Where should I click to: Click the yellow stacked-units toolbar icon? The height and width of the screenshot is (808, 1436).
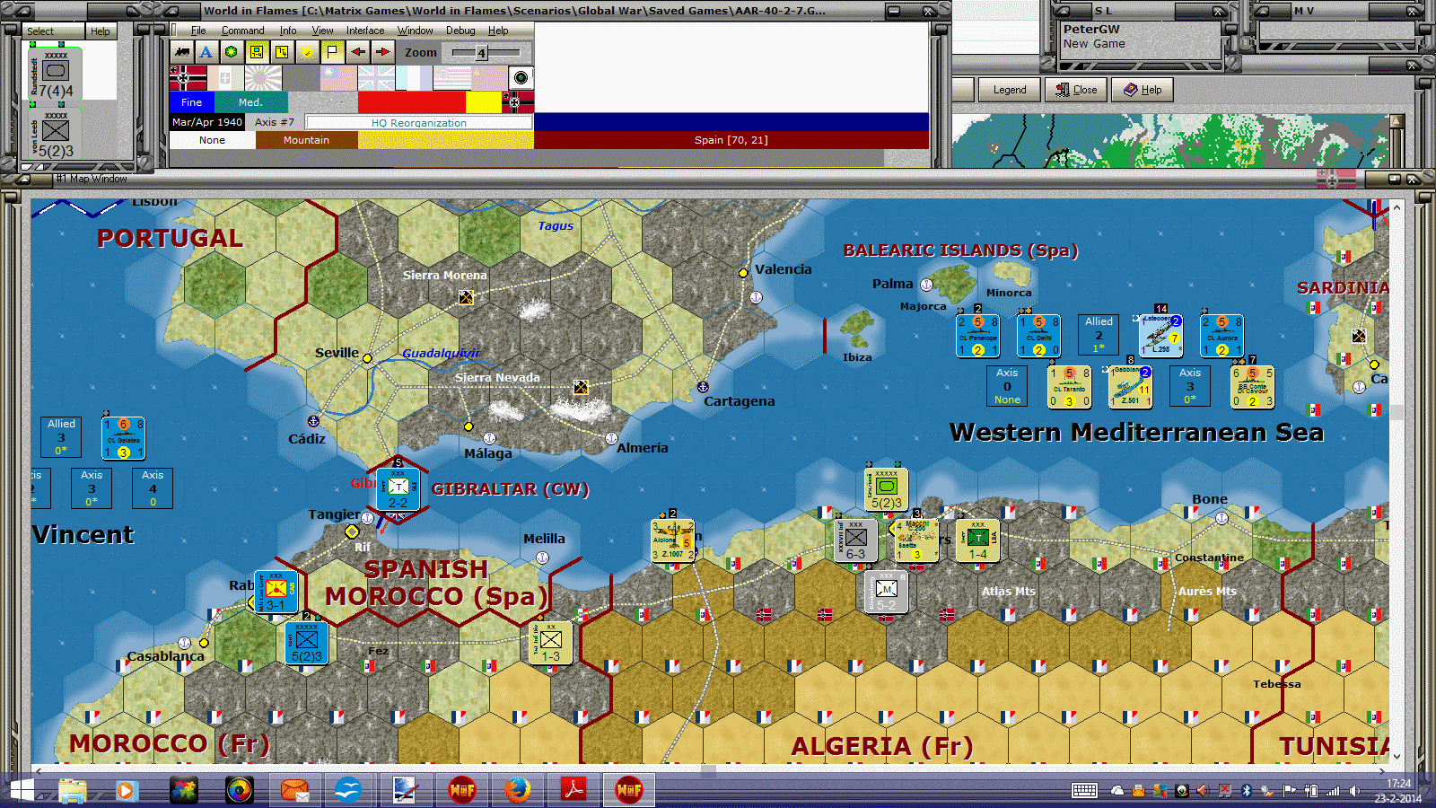point(282,52)
